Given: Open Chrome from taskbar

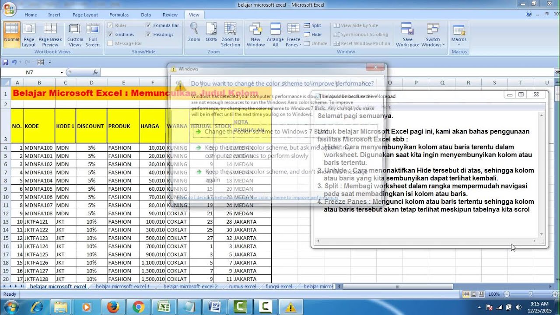Looking at the screenshot, I should tap(138, 307).
